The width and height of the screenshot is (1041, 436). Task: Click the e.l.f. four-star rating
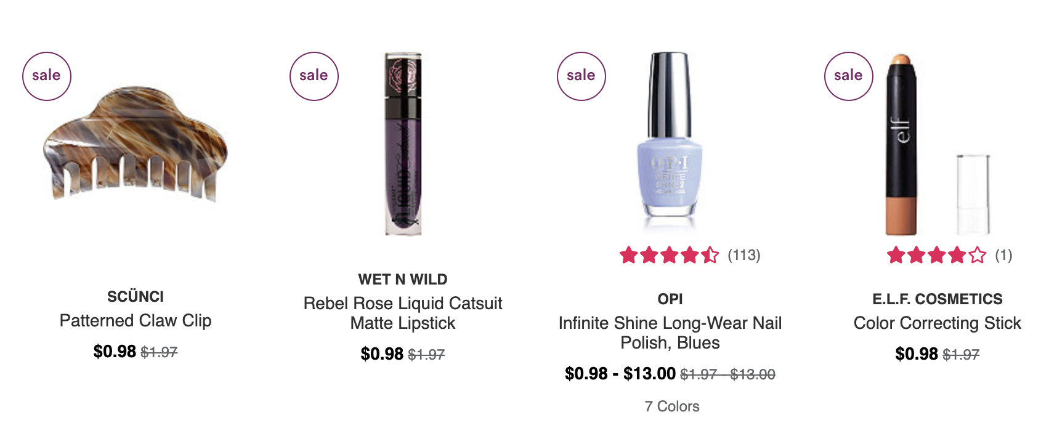937,255
